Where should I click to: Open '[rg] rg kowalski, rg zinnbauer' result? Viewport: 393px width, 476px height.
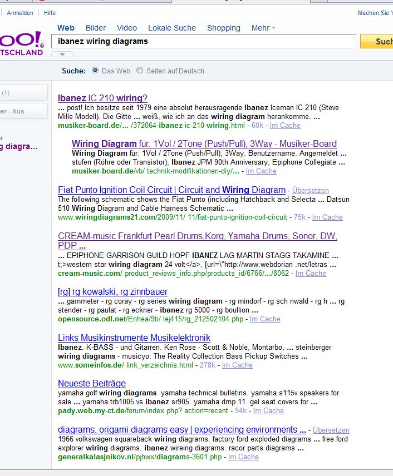[113, 292]
